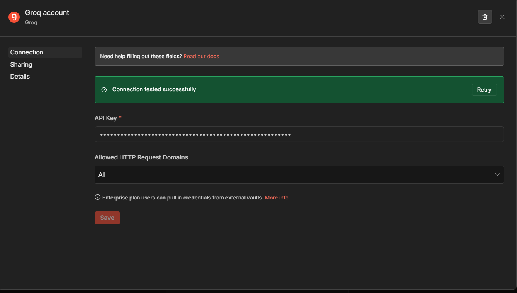This screenshot has width=517, height=293.
Task: Click the Connection tested successfully message
Action: [x=154, y=89]
